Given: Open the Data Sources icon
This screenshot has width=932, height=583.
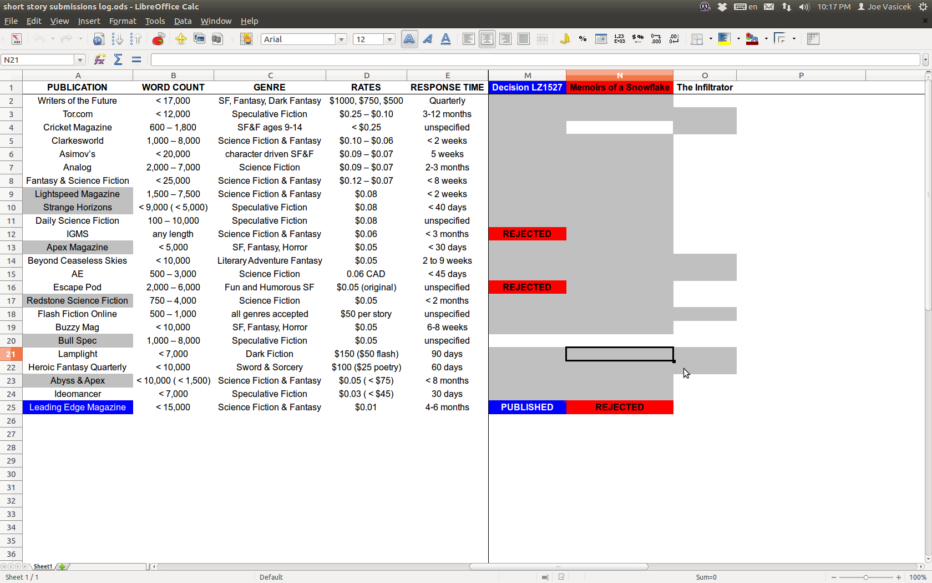Looking at the screenshot, I should click(217, 39).
